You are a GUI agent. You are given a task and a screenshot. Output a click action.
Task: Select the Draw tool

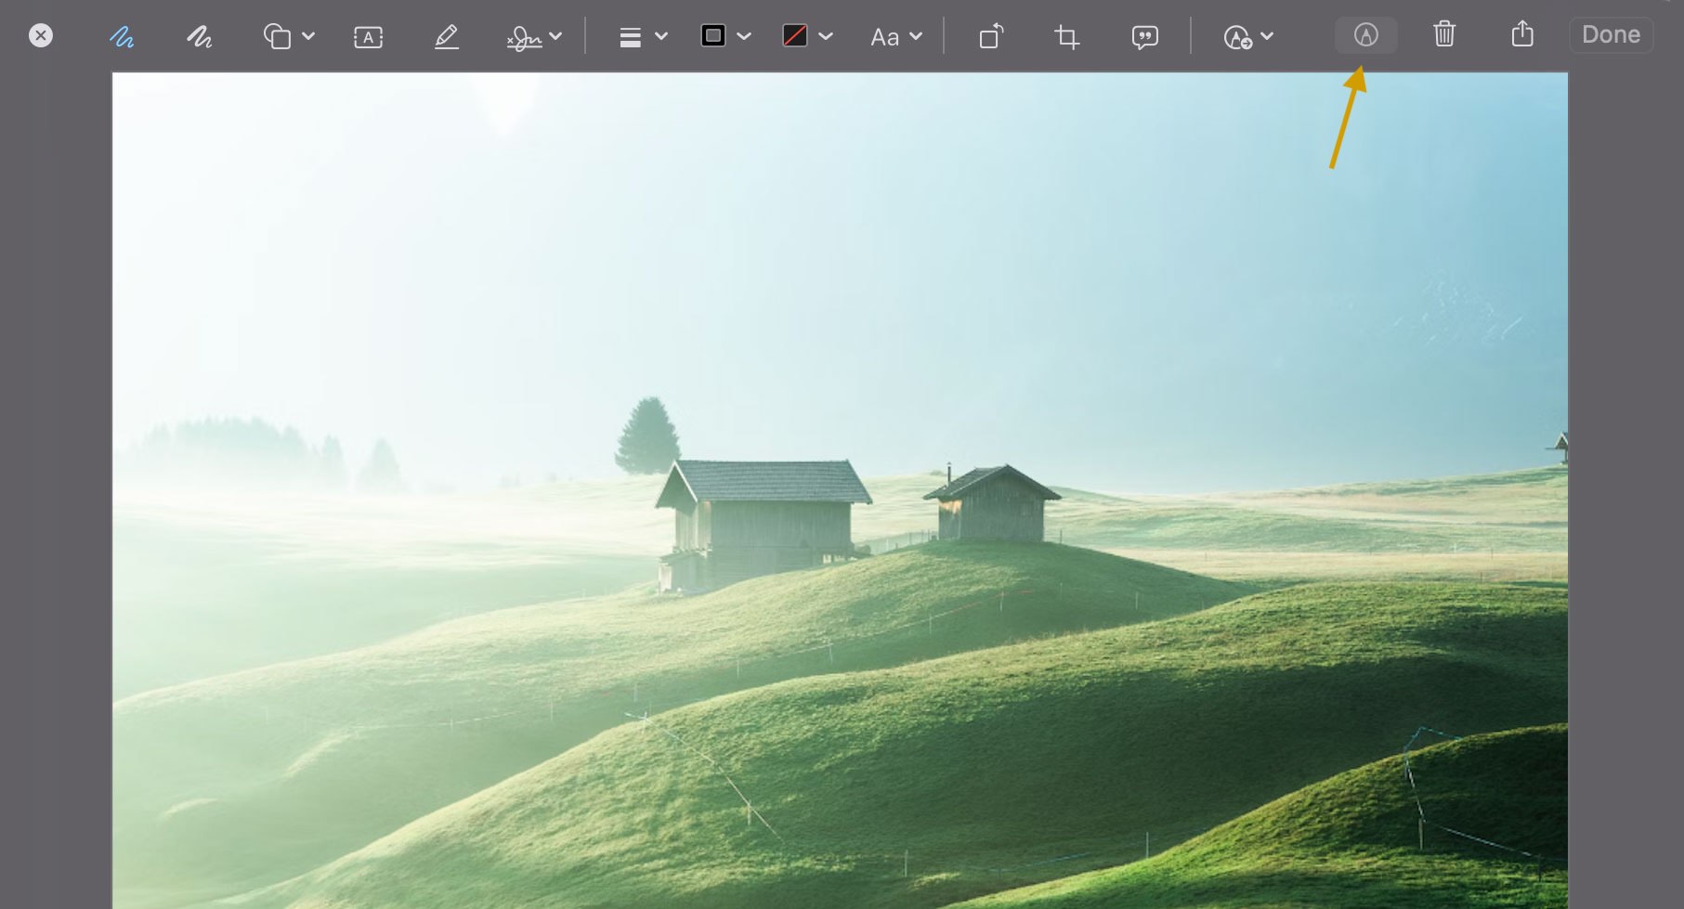(x=199, y=37)
